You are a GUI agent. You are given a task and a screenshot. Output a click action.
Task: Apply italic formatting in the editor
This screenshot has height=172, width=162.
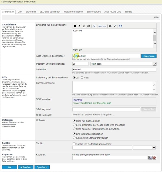pos(79,26)
